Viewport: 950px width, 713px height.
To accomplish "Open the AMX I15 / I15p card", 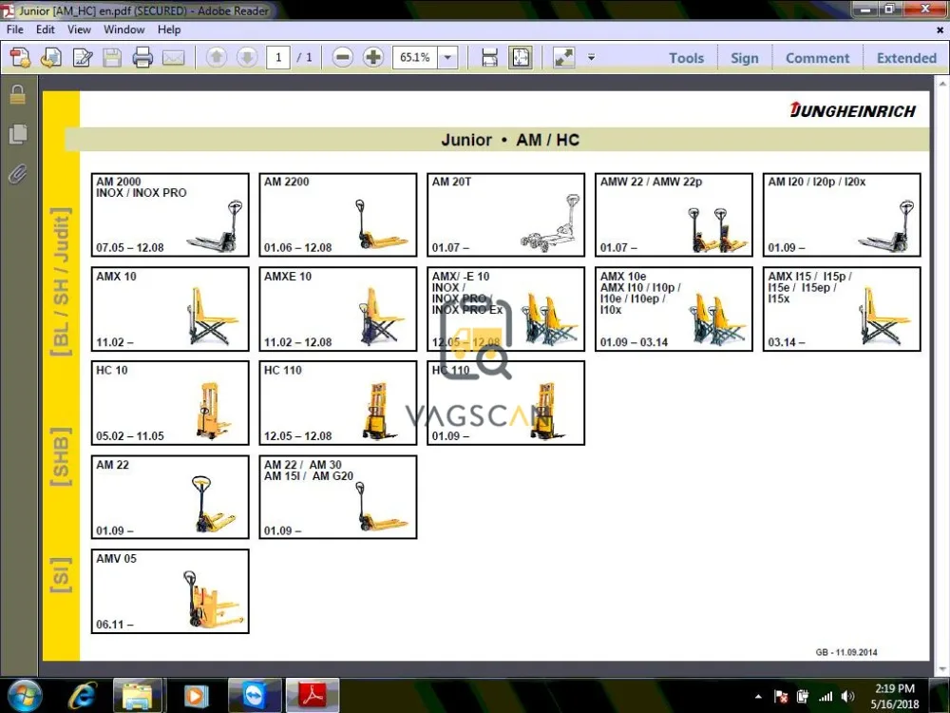I will (x=842, y=309).
